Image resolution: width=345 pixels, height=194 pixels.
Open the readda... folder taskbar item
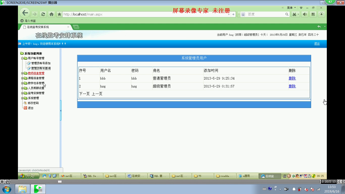(x=225, y=176)
